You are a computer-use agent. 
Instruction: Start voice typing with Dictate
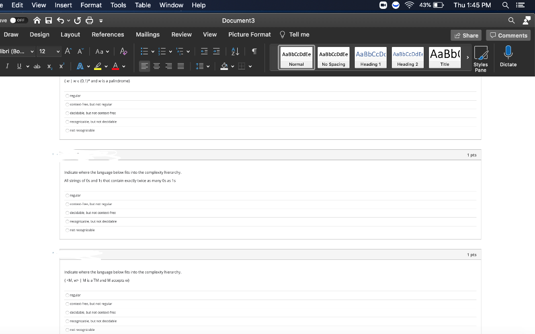pos(507,56)
